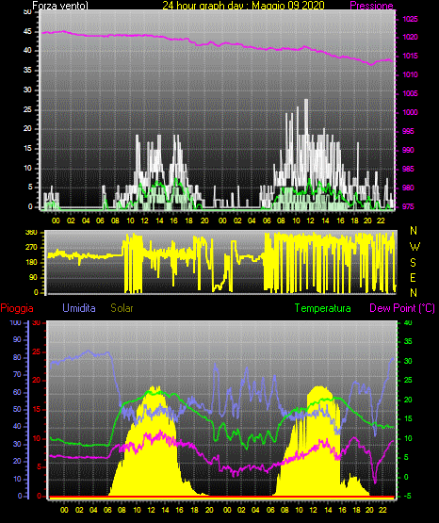Click the 1000 pressure axis value

click(x=410, y=112)
